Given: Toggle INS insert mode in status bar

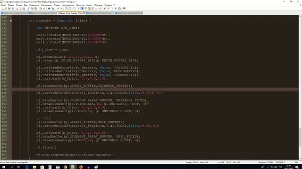Looking at the screenshot, I should click(x=296, y=162).
